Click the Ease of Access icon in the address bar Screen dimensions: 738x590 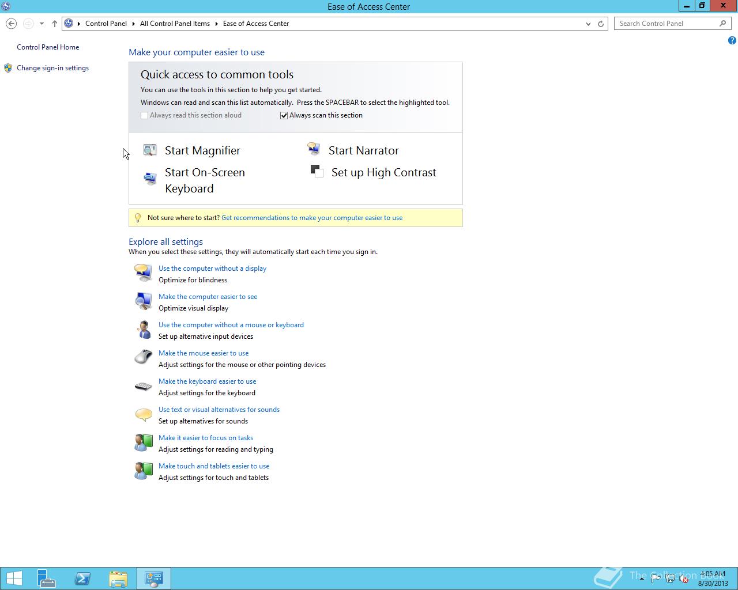69,24
